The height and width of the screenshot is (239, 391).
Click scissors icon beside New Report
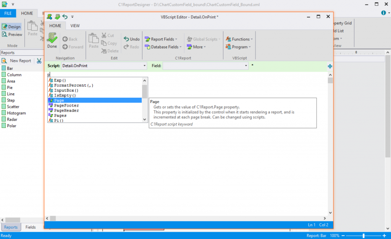click(39, 61)
